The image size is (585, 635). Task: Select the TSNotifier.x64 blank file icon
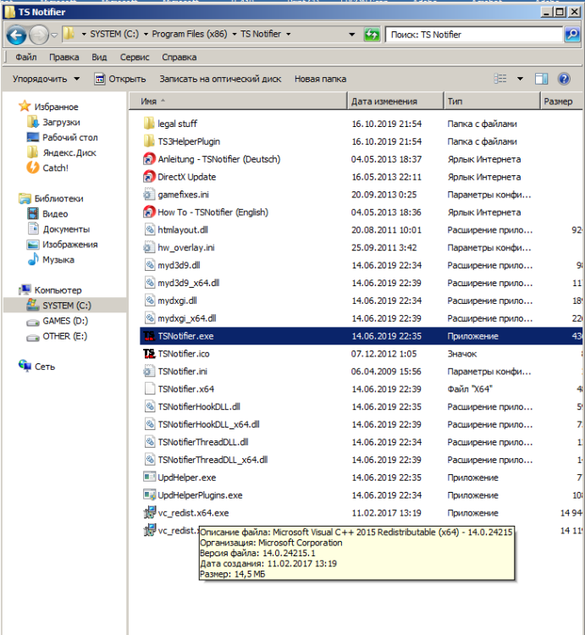pos(149,389)
